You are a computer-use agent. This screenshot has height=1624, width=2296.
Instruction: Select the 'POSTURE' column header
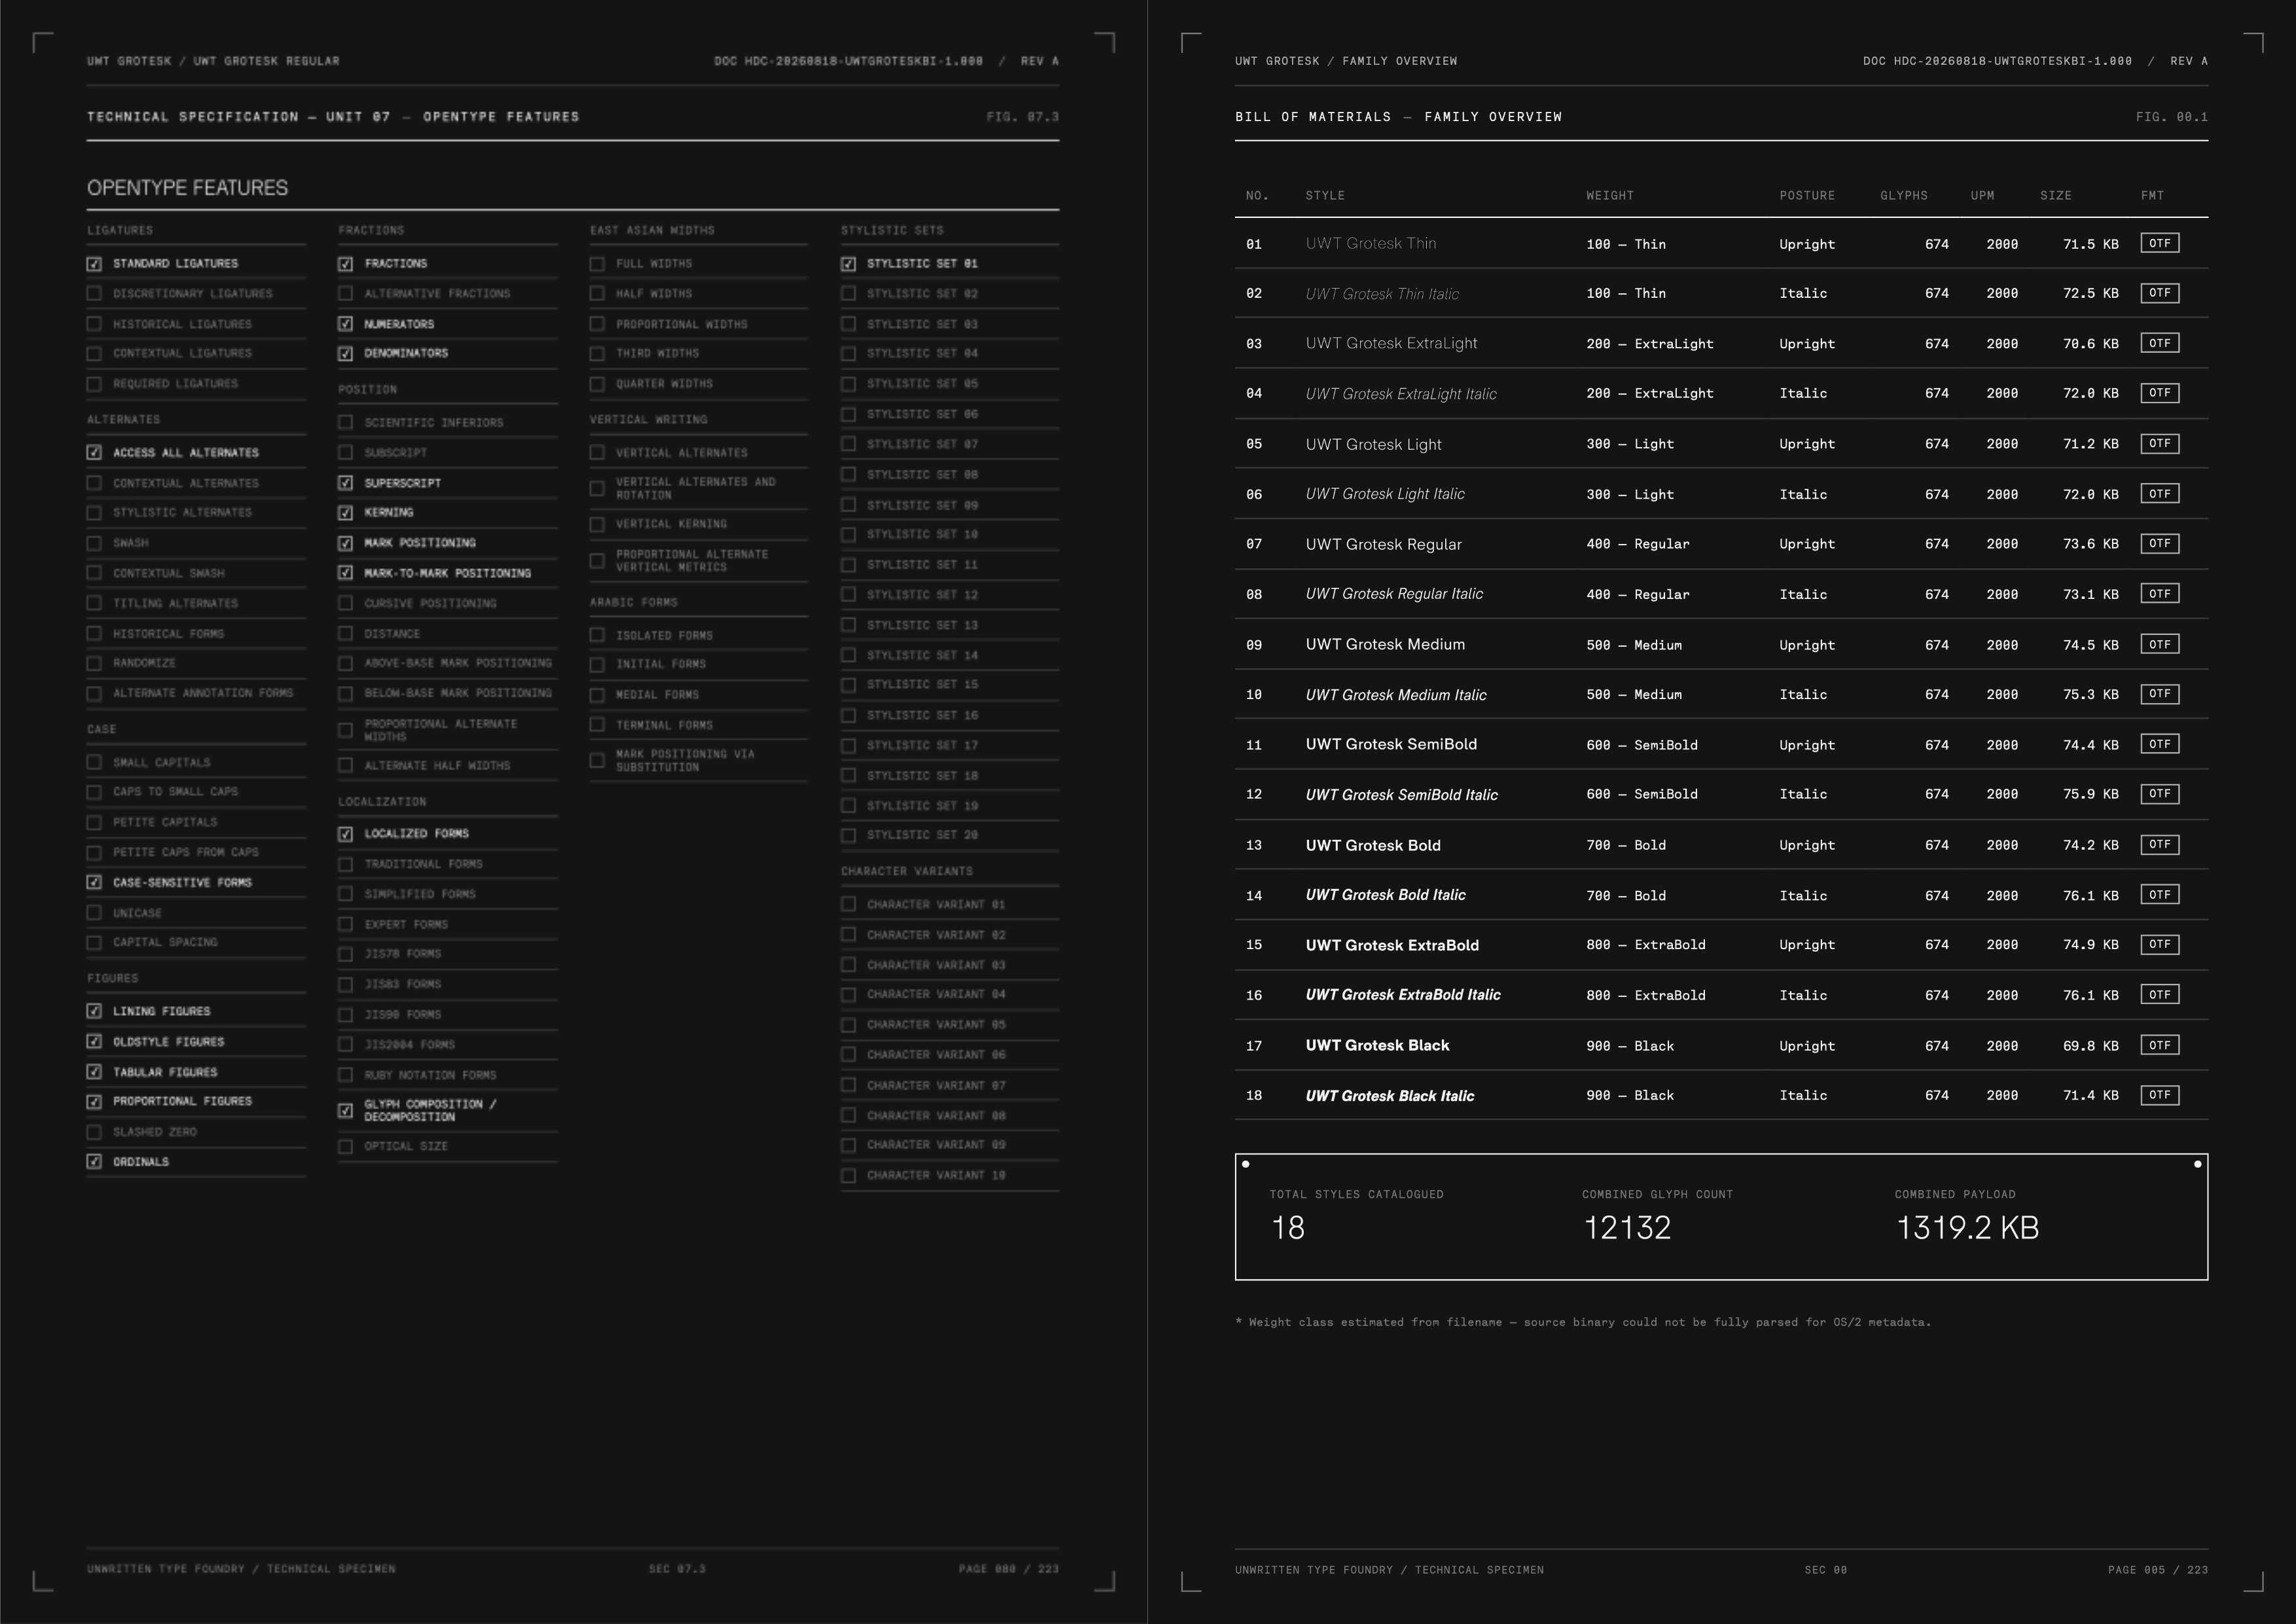[x=1807, y=196]
